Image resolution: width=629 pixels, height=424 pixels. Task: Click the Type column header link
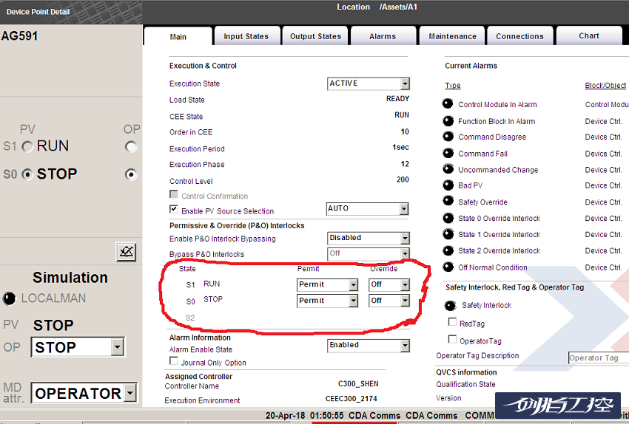452,86
